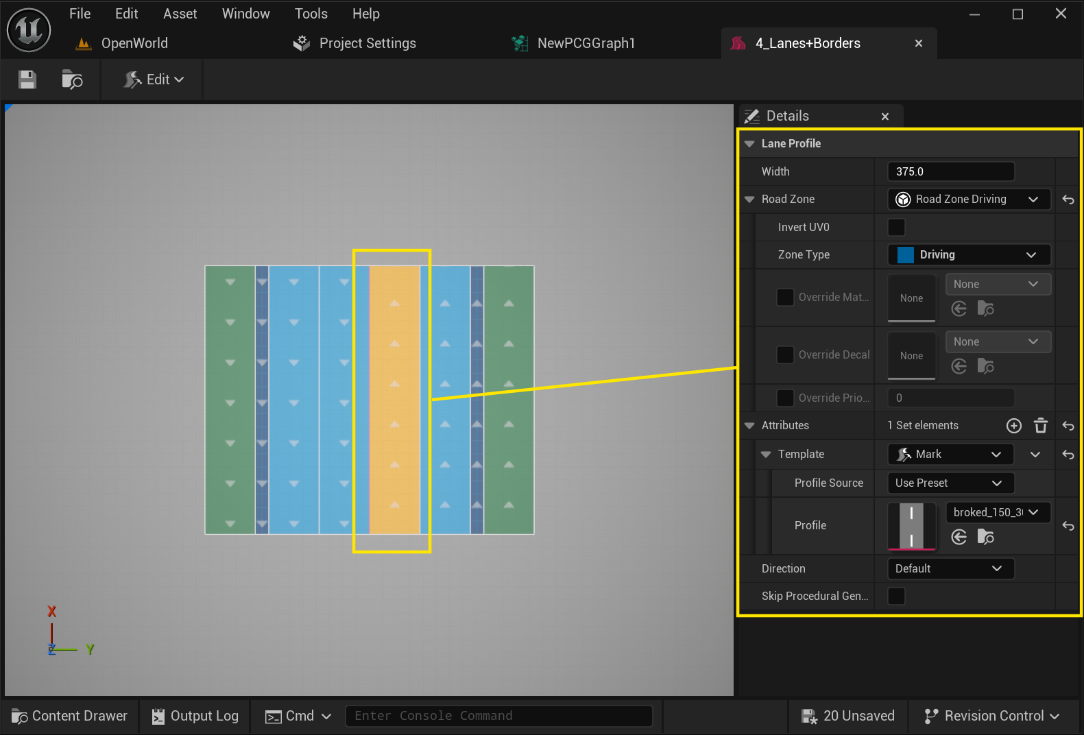Enable the Invert UV0 checkbox
The image size is (1084, 735).
coord(896,227)
